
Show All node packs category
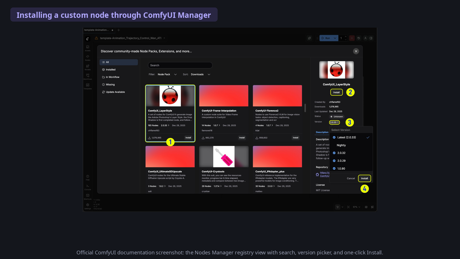click(x=119, y=62)
